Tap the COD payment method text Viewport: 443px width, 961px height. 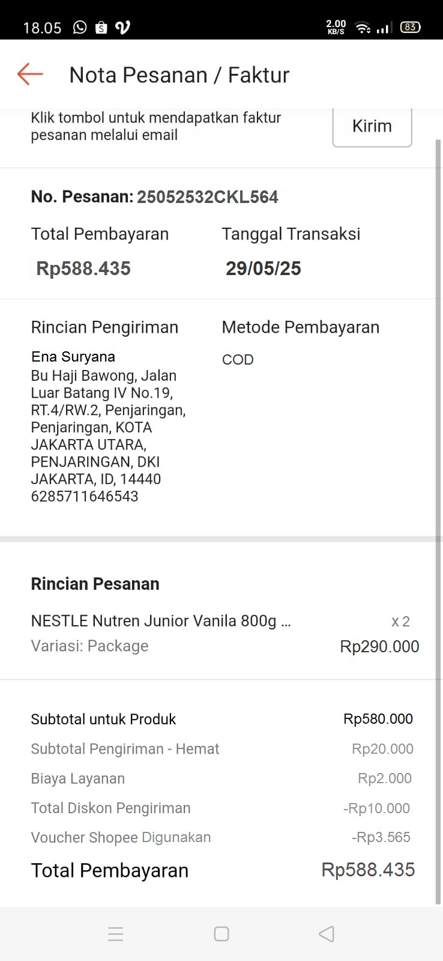[x=238, y=359]
